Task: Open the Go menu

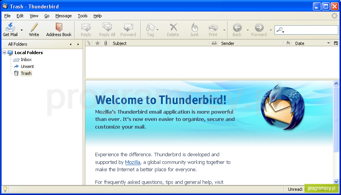Action: (x=47, y=16)
